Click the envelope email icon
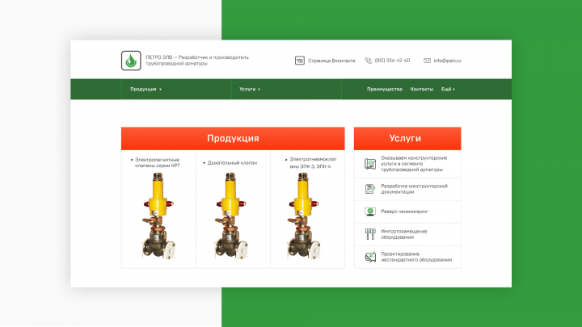Viewport: 582px width, 327px height. [x=428, y=61]
